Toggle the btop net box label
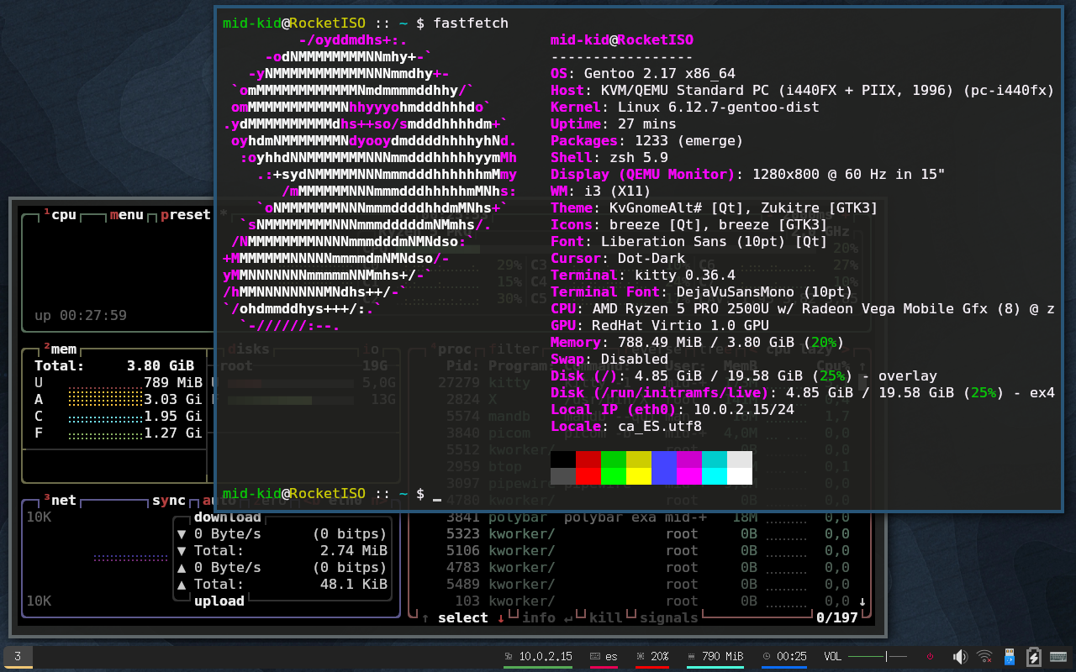Image resolution: width=1076 pixels, height=672 pixels. 60,500
